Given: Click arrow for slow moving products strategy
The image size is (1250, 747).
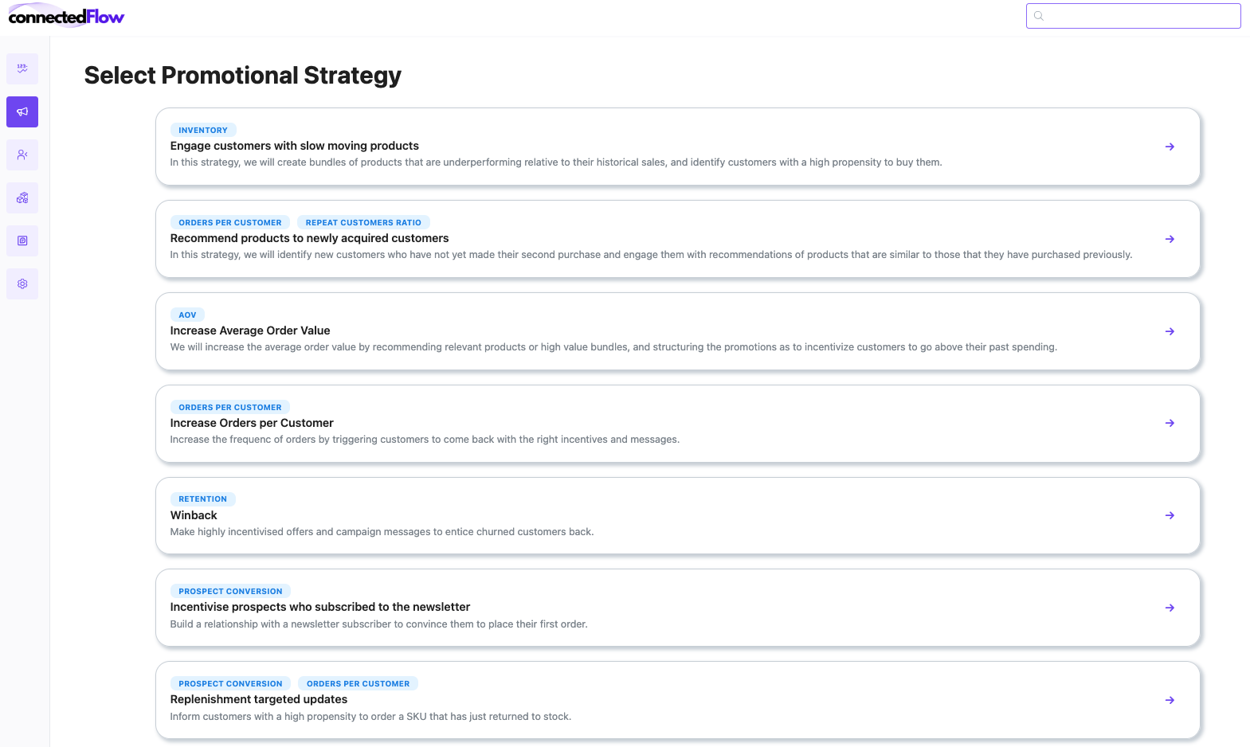Looking at the screenshot, I should click(x=1170, y=147).
